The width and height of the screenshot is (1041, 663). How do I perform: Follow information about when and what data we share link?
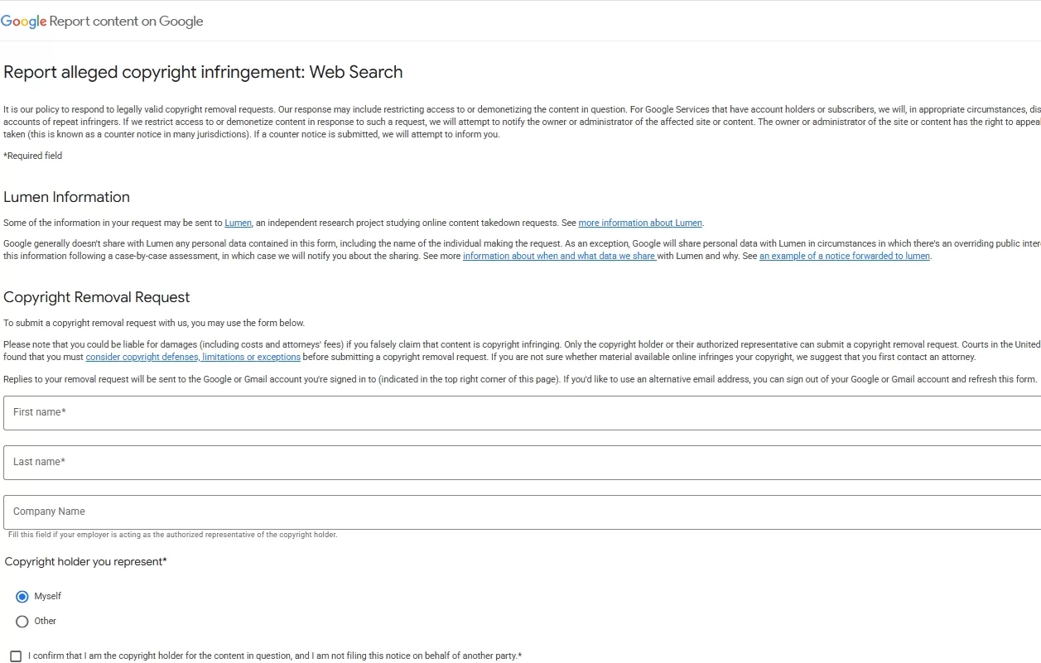[x=559, y=257]
